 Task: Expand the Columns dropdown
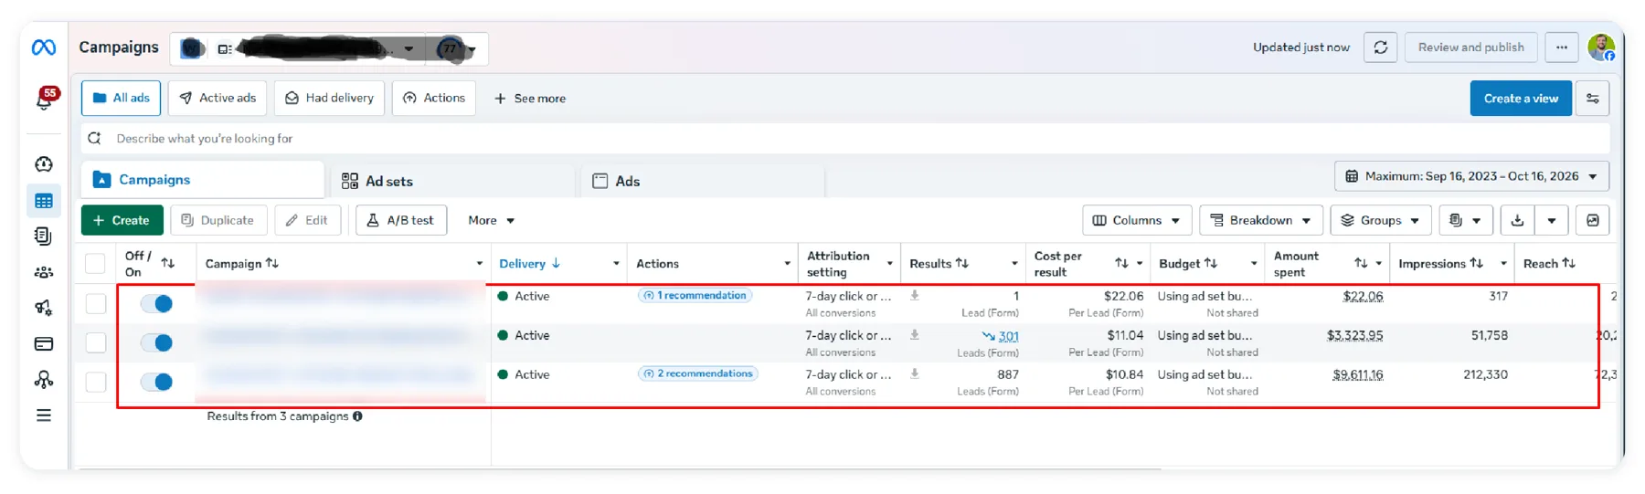(x=1137, y=220)
